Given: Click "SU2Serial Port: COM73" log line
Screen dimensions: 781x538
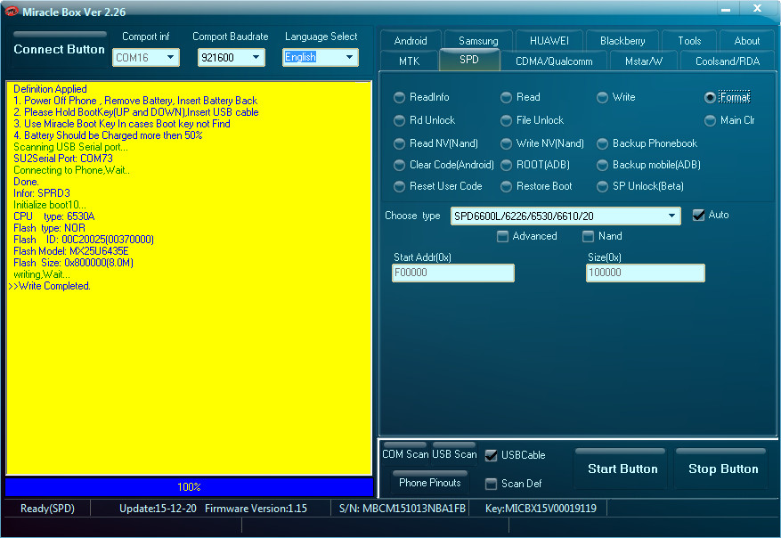Looking at the screenshot, I should (62, 159).
